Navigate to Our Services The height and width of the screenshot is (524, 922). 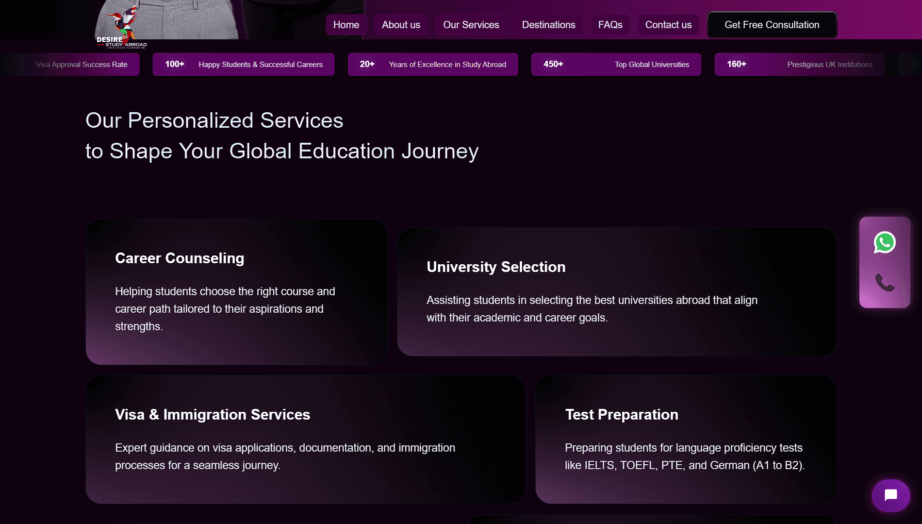[471, 25]
